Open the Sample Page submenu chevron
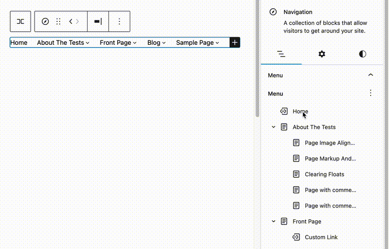Viewport: 389px width, 249px height. 217,43
